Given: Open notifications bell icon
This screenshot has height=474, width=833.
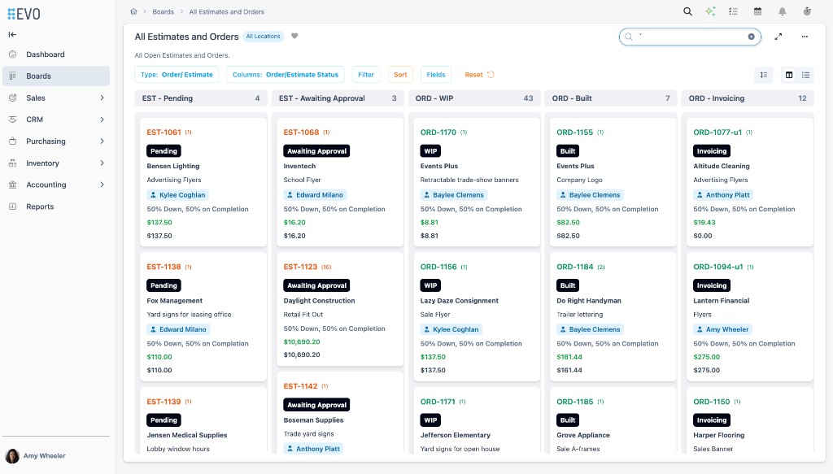Looking at the screenshot, I should pos(782,11).
